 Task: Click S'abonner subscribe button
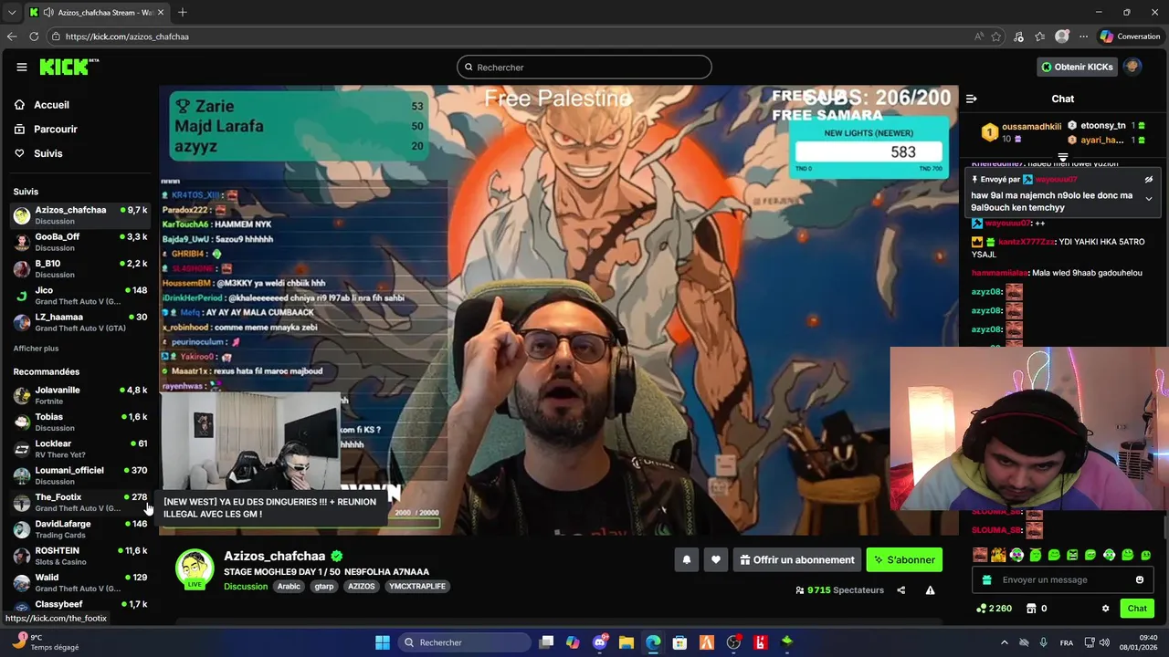pos(904,560)
